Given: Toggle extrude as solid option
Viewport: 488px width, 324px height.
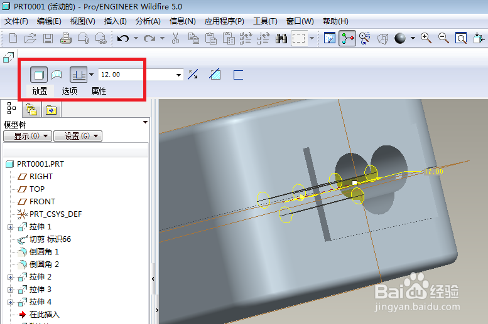Looking at the screenshot, I should [39, 75].
